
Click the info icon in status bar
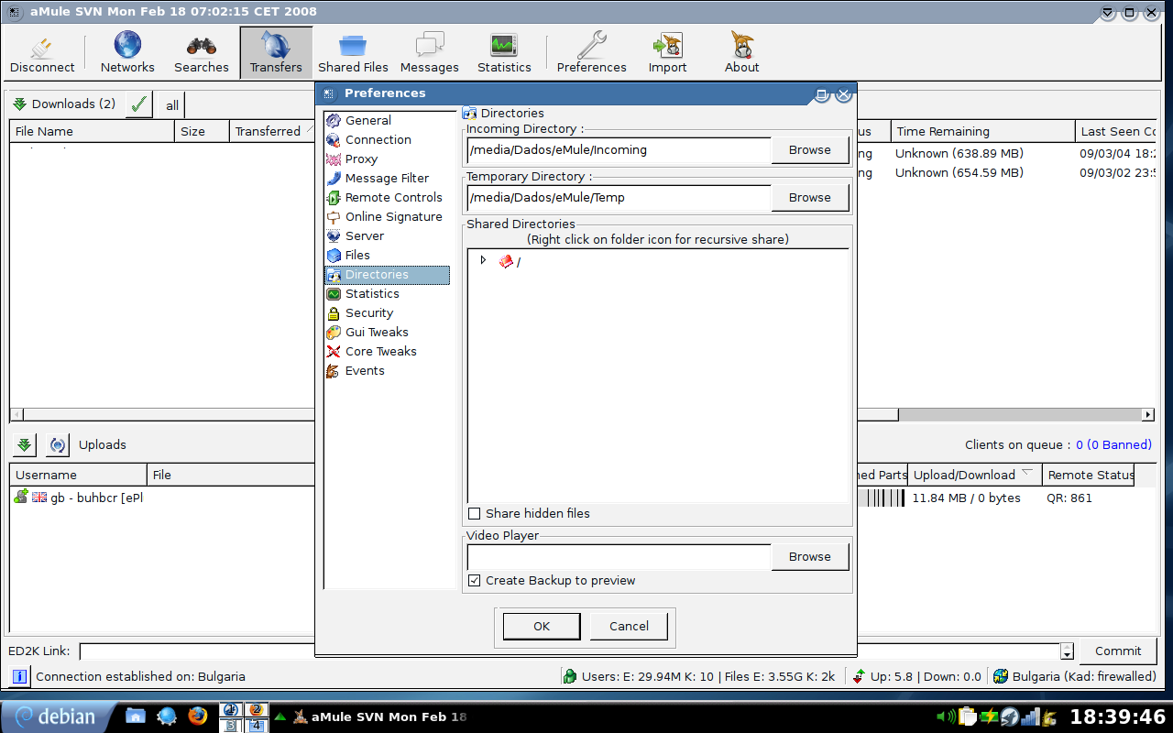coord(19,677)
